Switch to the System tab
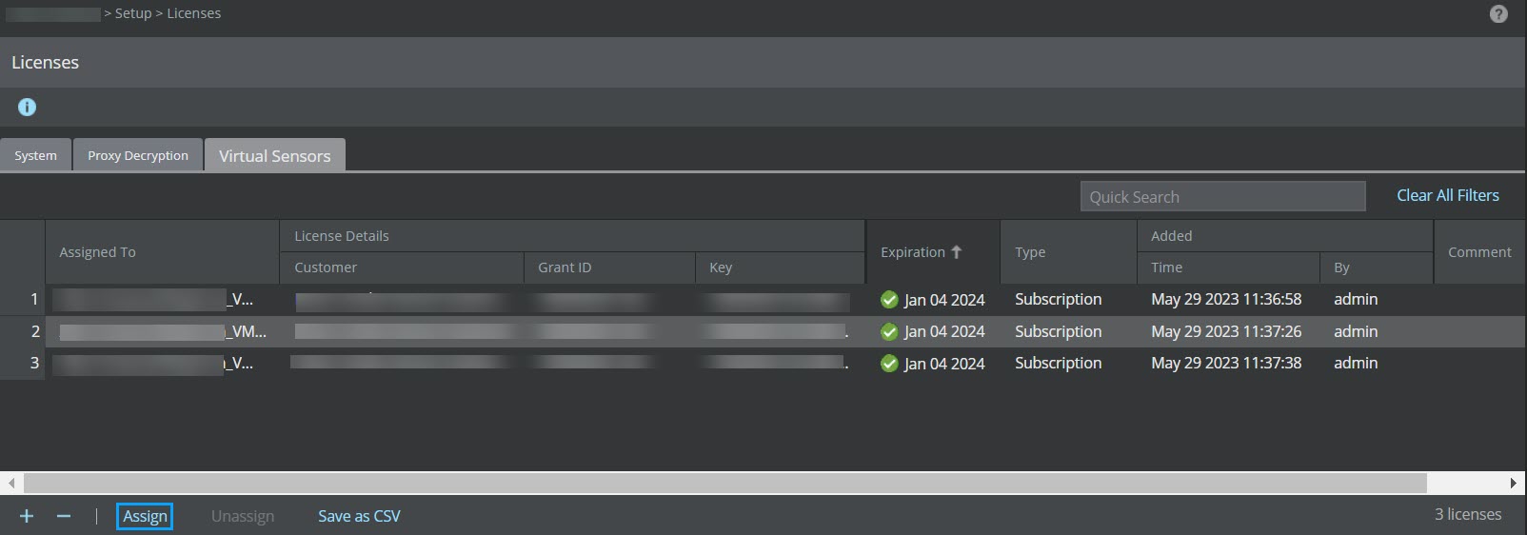1527x535 pixels. (x=35, y=155)
